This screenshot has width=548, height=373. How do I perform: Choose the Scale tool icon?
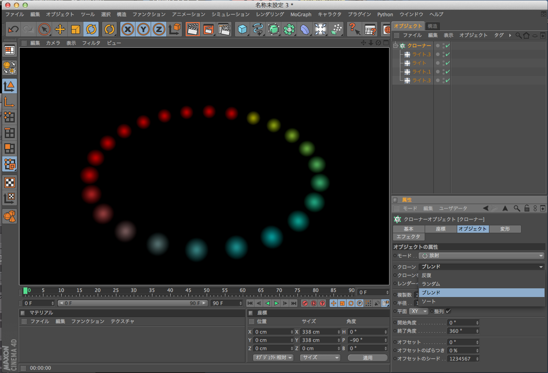click(x=76, y=29)
